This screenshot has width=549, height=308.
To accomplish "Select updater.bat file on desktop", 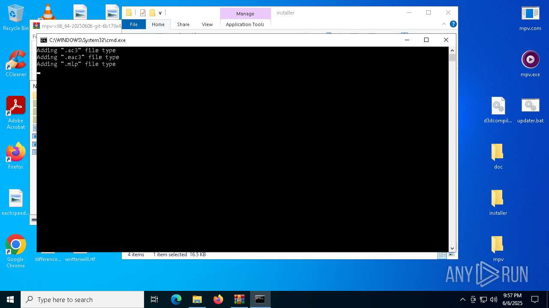I will coord(530,110).
